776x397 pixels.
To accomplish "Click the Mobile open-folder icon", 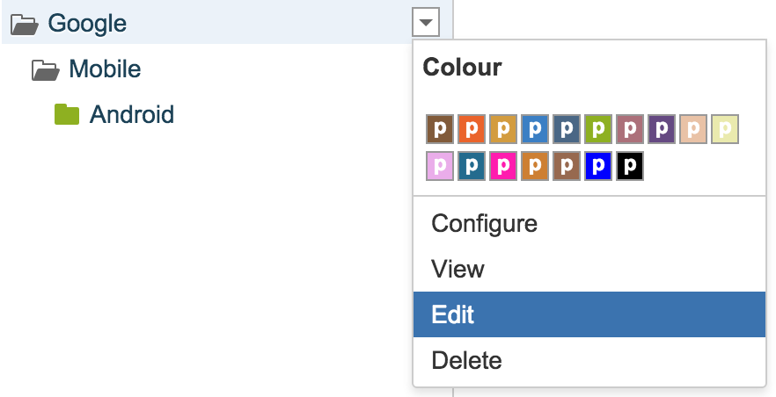I will click(45, 69).
